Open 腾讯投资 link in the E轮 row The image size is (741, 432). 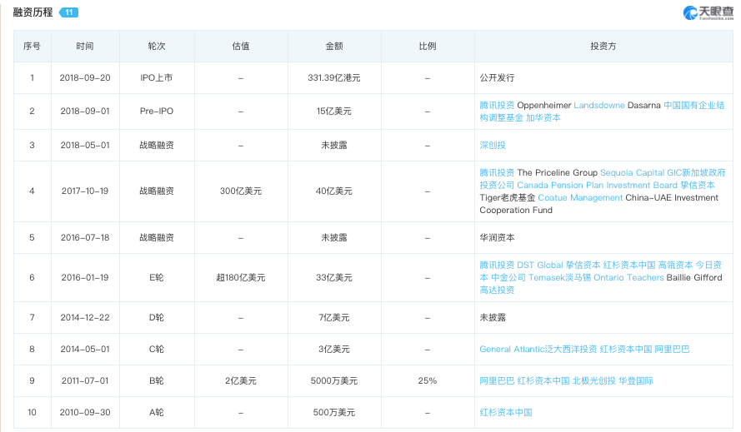[x=497, y=265]
